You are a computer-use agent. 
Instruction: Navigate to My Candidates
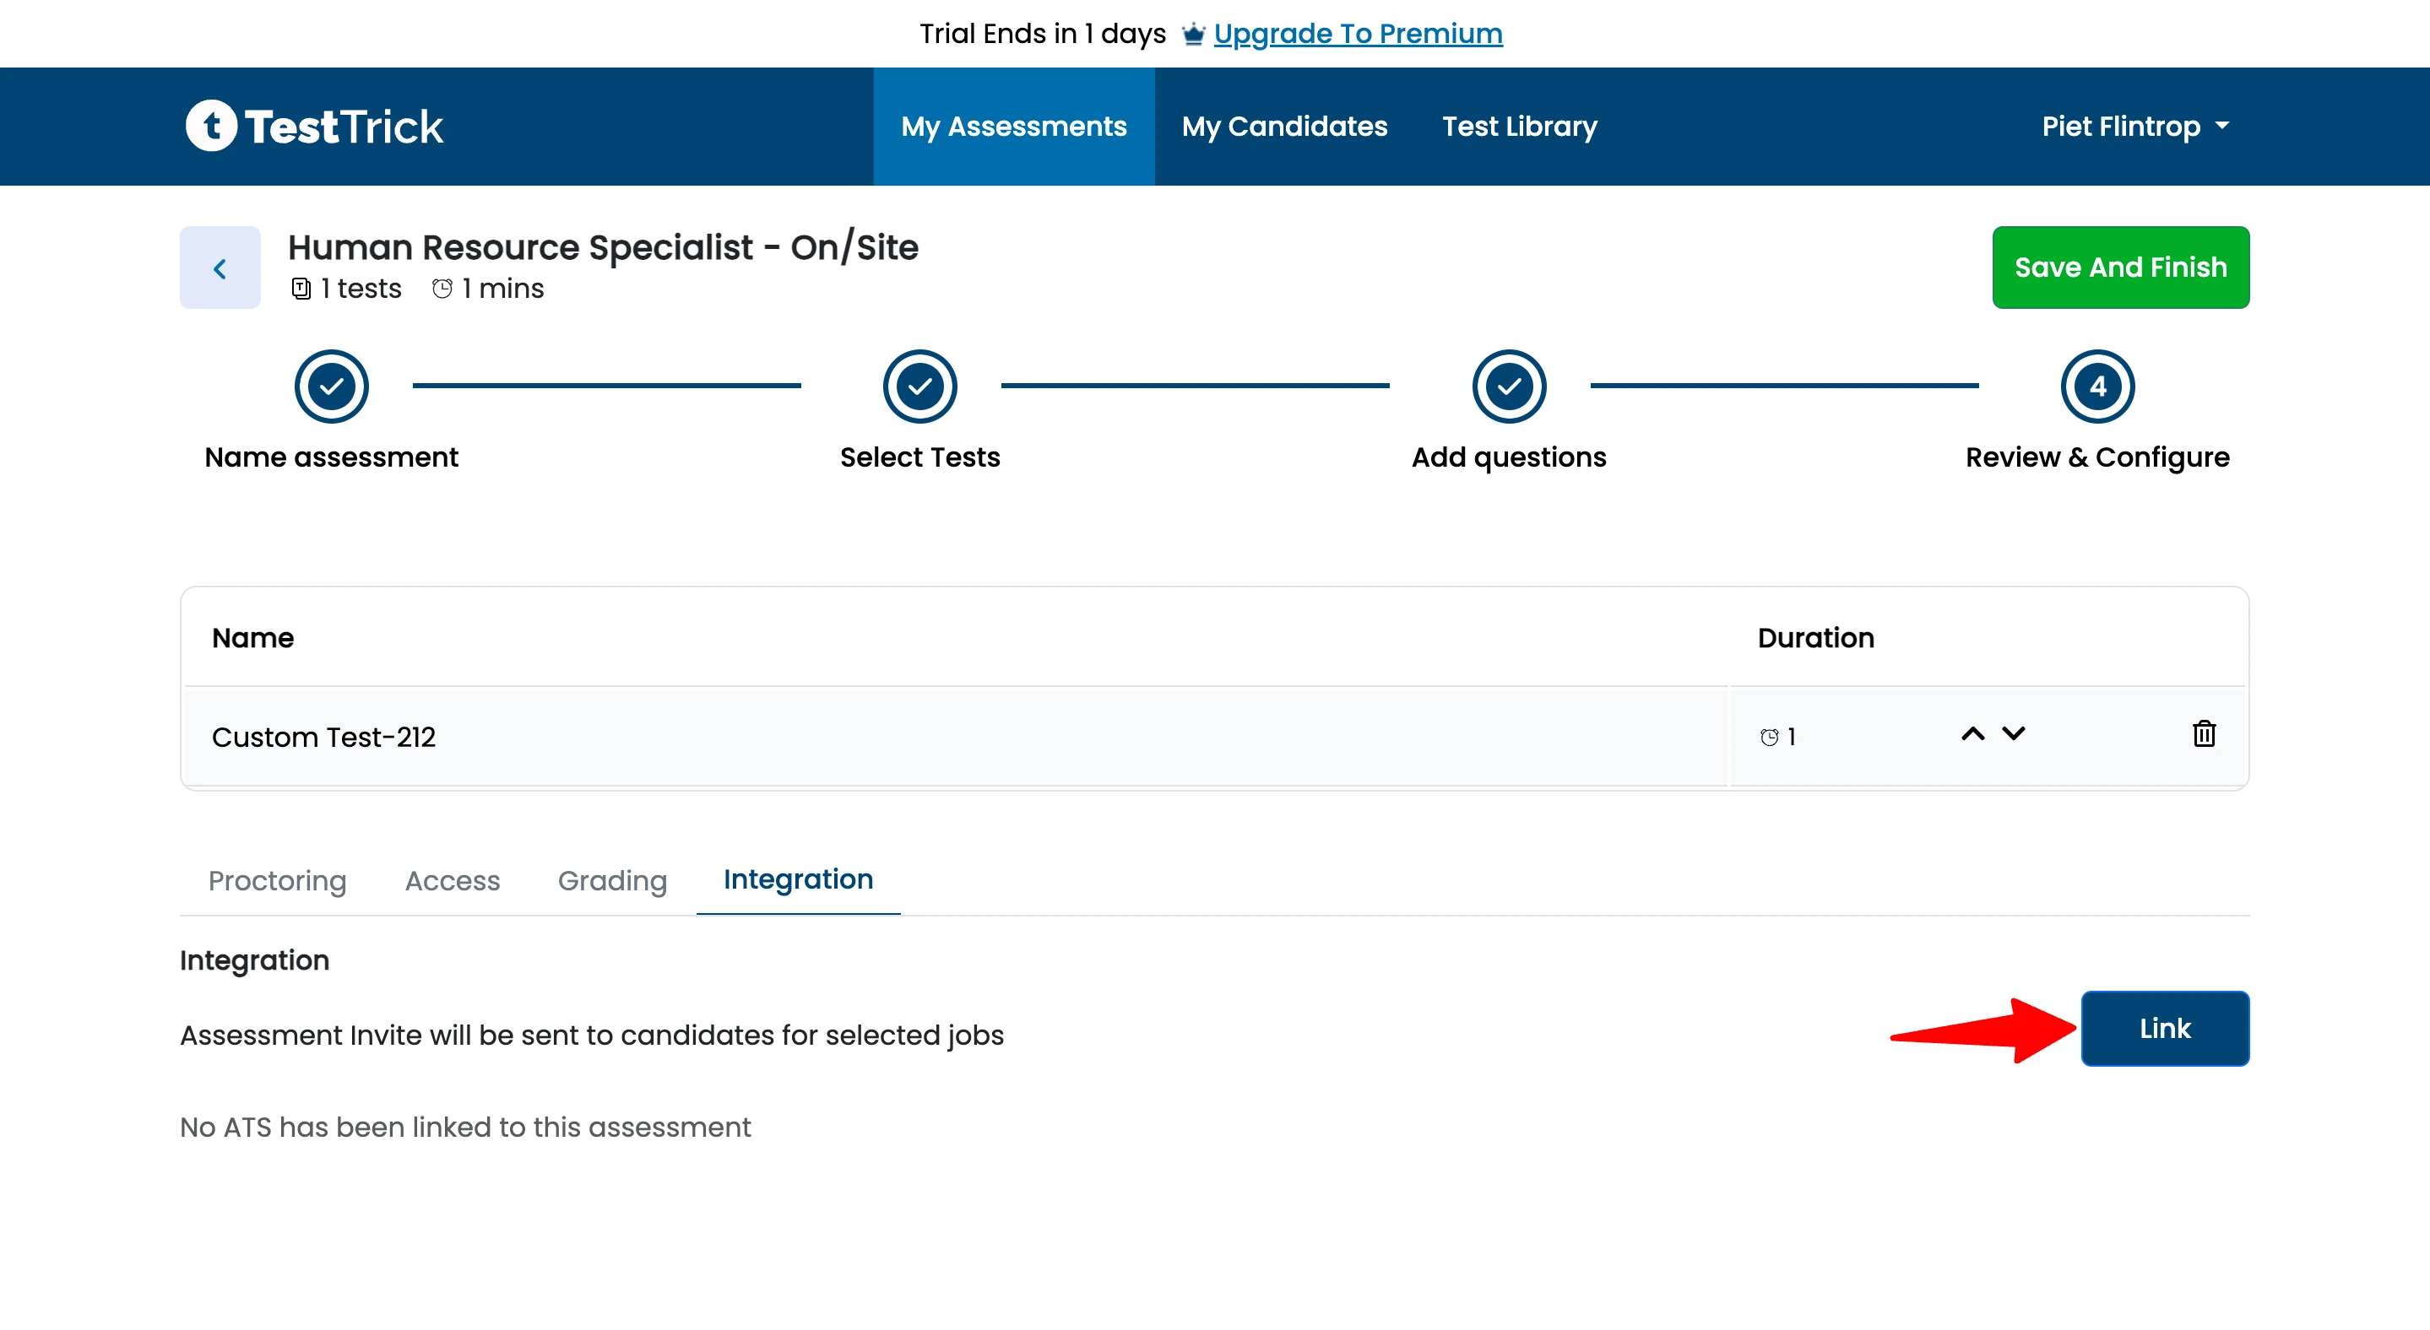(x=1285, y=126)
